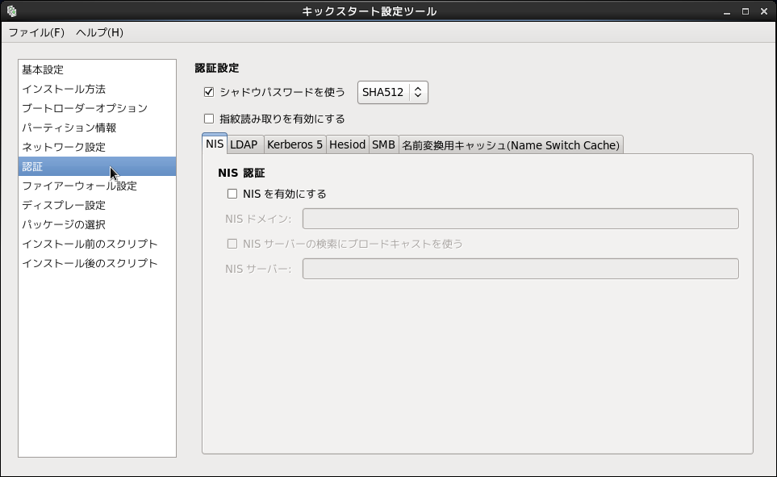Open ネットワーク設定 section

coord(64,147)
